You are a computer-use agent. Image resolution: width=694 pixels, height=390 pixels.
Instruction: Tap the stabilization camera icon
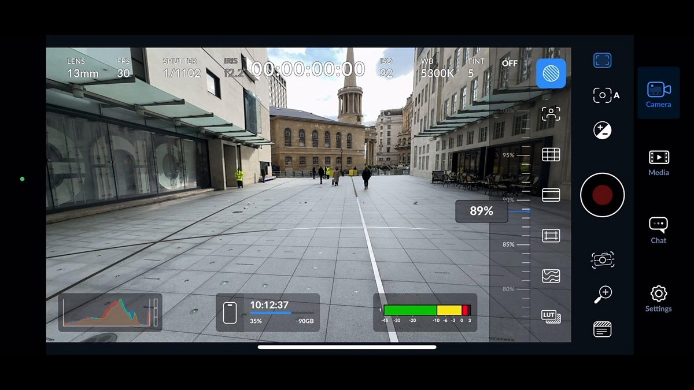tap(602, 260)
